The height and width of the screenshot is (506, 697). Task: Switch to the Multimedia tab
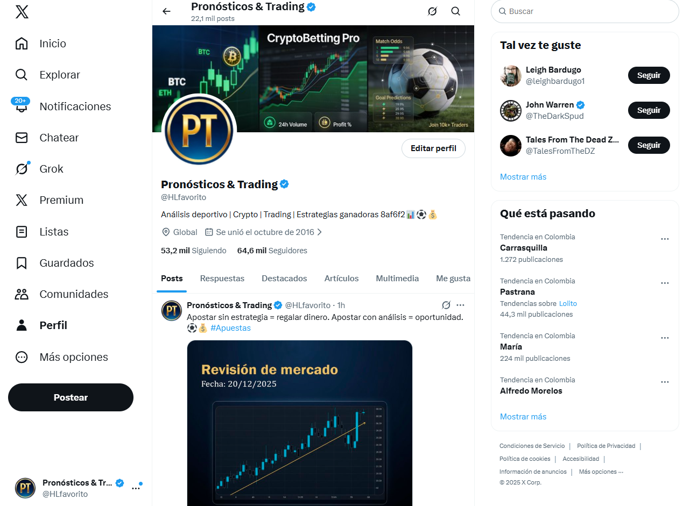397,279
